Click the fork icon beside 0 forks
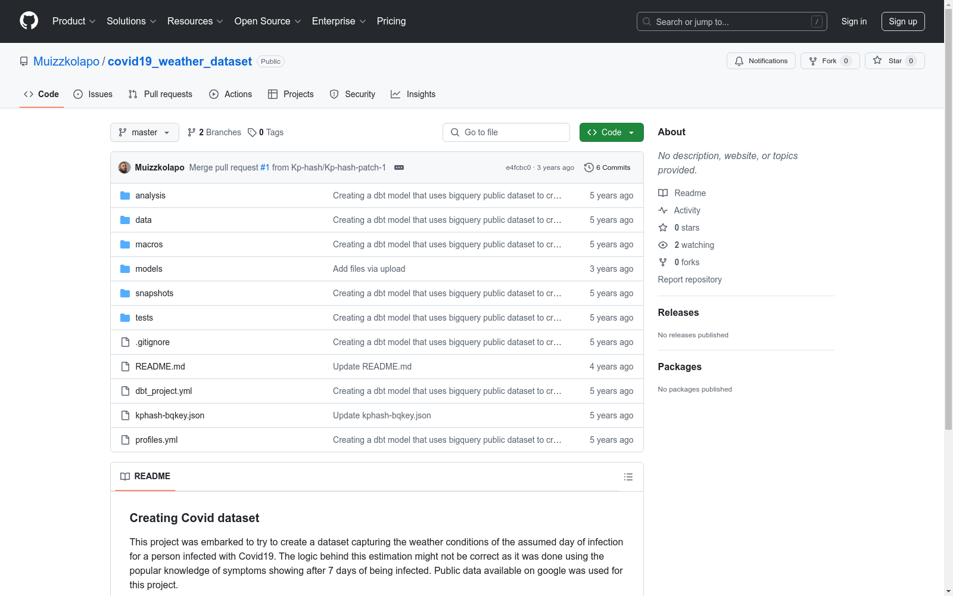953x596 pixels. tap(663, 262)
